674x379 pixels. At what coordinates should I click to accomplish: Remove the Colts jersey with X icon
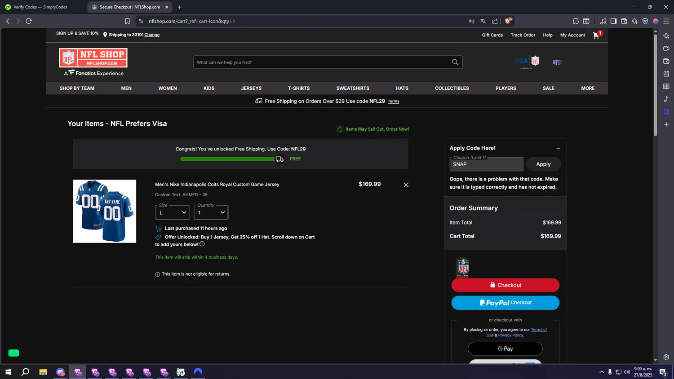pyautogui.click(x=406, y=185)
